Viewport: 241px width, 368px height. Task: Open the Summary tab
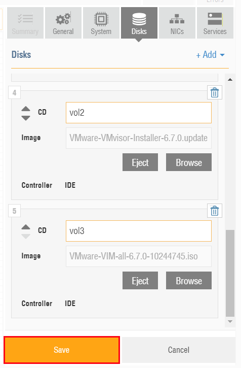(x=25, y=23)
